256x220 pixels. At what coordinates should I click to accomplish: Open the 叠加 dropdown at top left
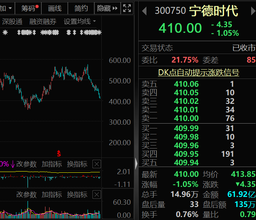6,8
